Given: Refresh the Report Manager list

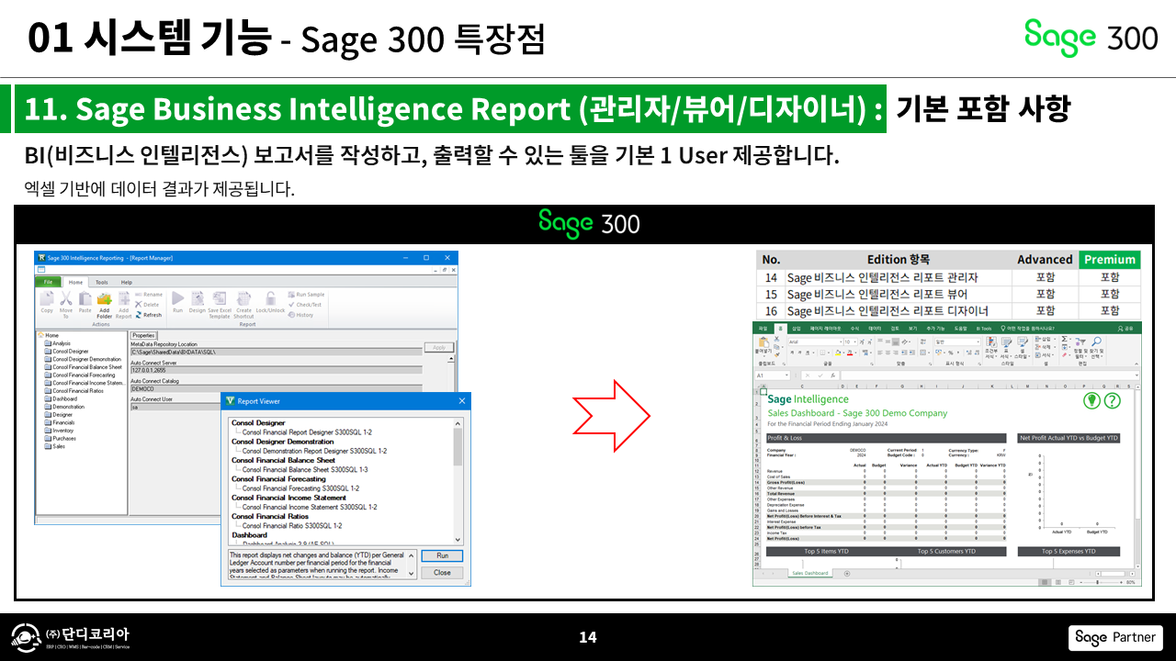Looking at the screenshot, I should (x=148, y=315).
